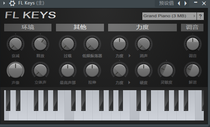Viewport: 210px width, 127px height.
Task: Select the 调音 section header
Action: tap(192, 28)
